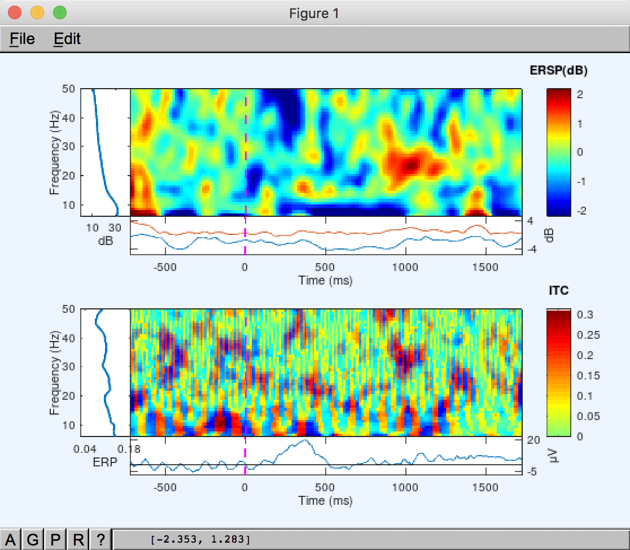Open the File menu
Viewport: 630px width, 550px height.
tap(23, 38)
